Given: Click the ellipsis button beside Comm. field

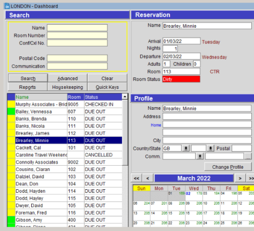Looking at the screenshot, I should coord(248,156).
